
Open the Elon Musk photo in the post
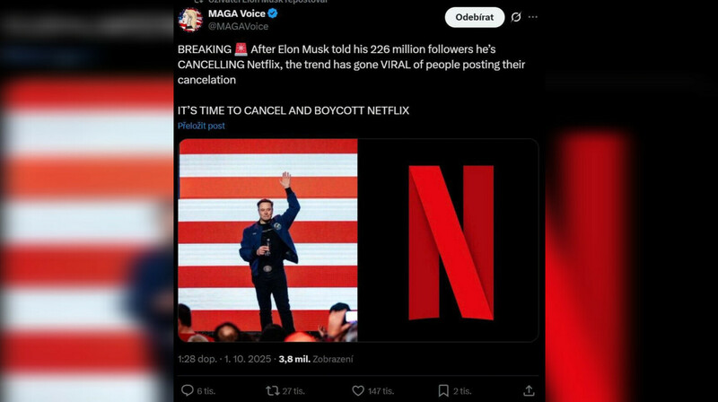point(268,240)
